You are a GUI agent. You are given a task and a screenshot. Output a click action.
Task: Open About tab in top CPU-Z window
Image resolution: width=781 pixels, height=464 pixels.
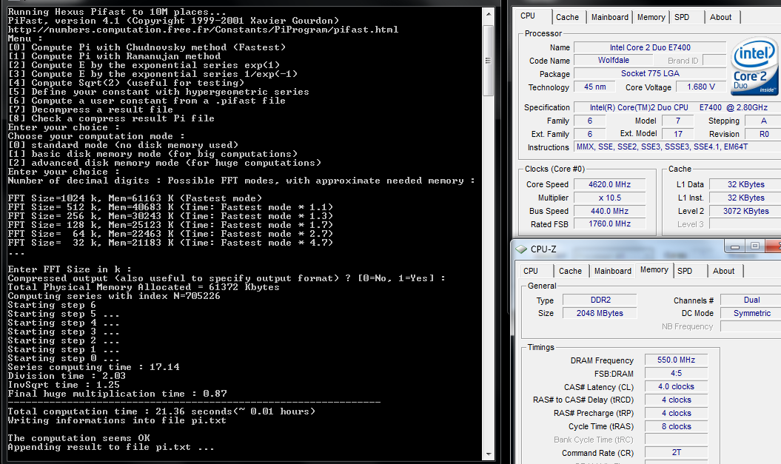click(x=721, y=17)
